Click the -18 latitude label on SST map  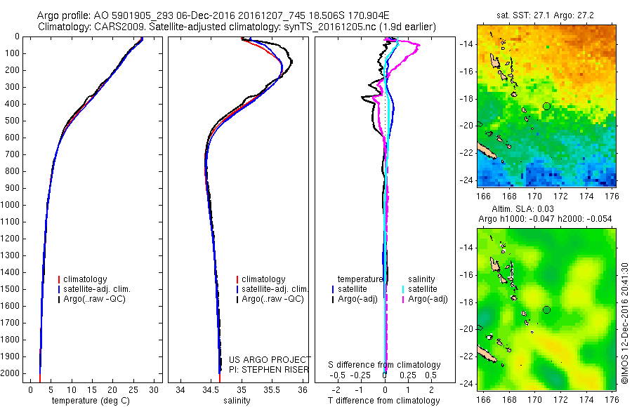click(x=466, y=99)
